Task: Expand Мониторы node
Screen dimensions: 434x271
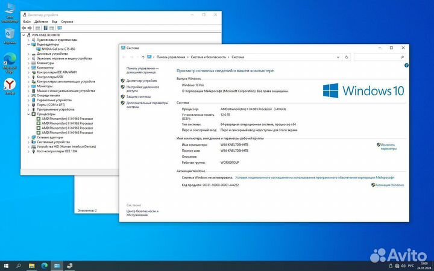Action: [x=28, y=86]
